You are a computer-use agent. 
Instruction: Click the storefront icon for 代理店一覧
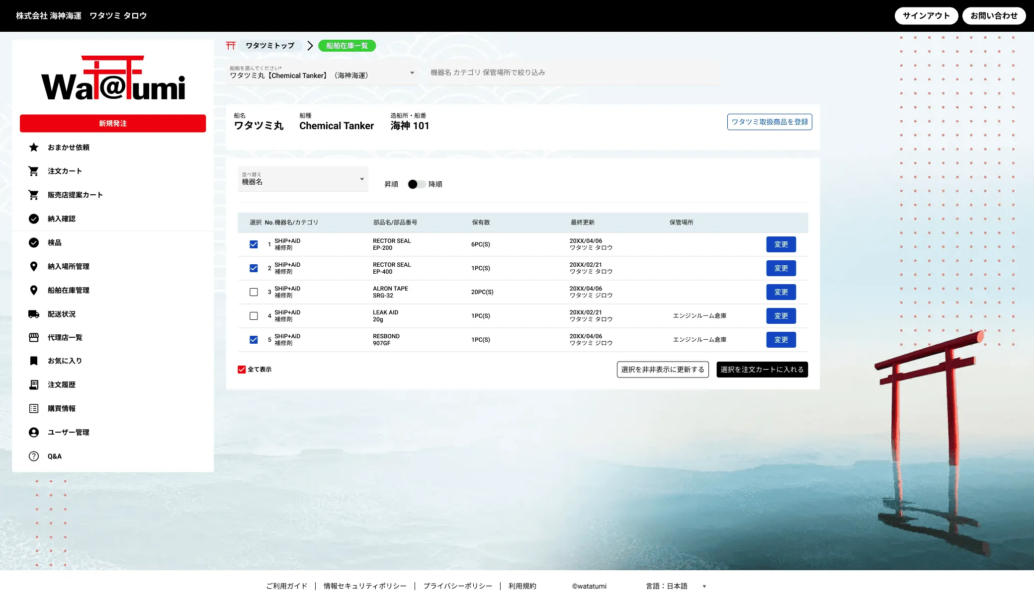34,338
